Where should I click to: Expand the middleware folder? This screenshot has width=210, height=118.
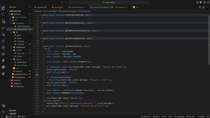11,47
